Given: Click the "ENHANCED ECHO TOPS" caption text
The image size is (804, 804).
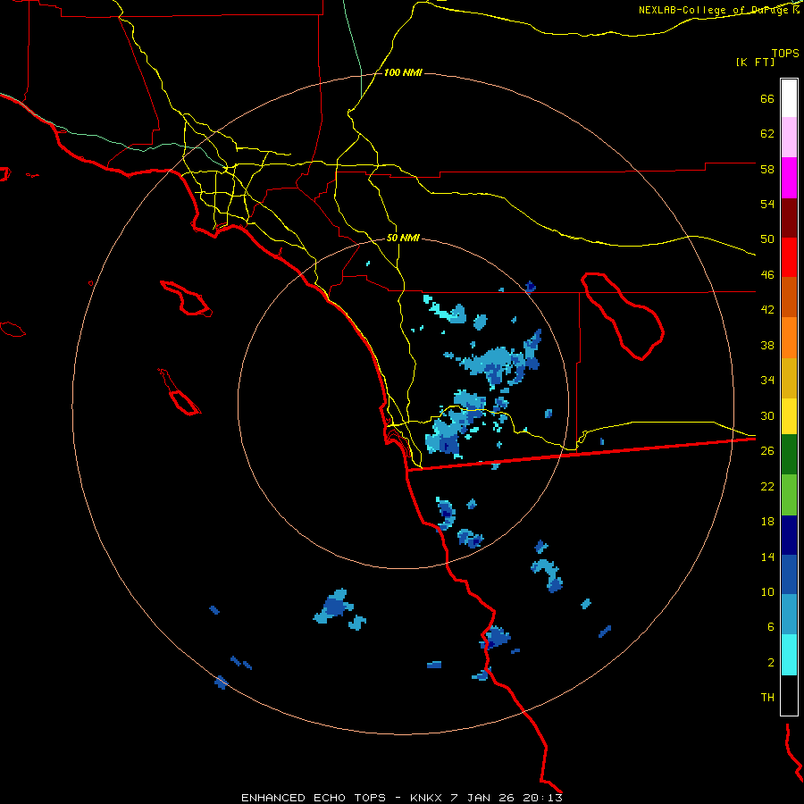Looking at the screenshot, I should [314, 798].
